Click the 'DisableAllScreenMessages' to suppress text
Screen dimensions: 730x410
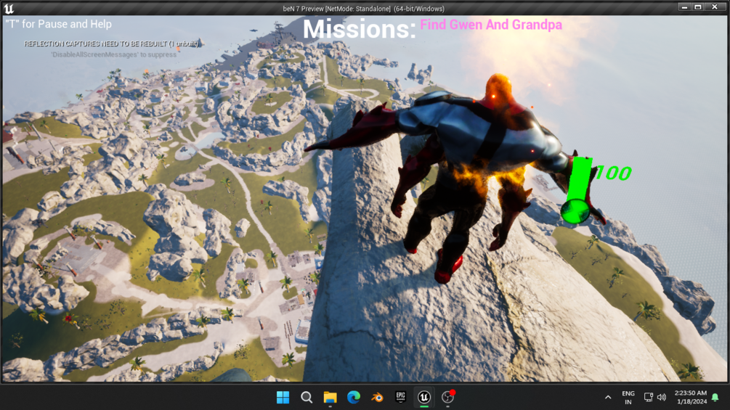point(113,55)
